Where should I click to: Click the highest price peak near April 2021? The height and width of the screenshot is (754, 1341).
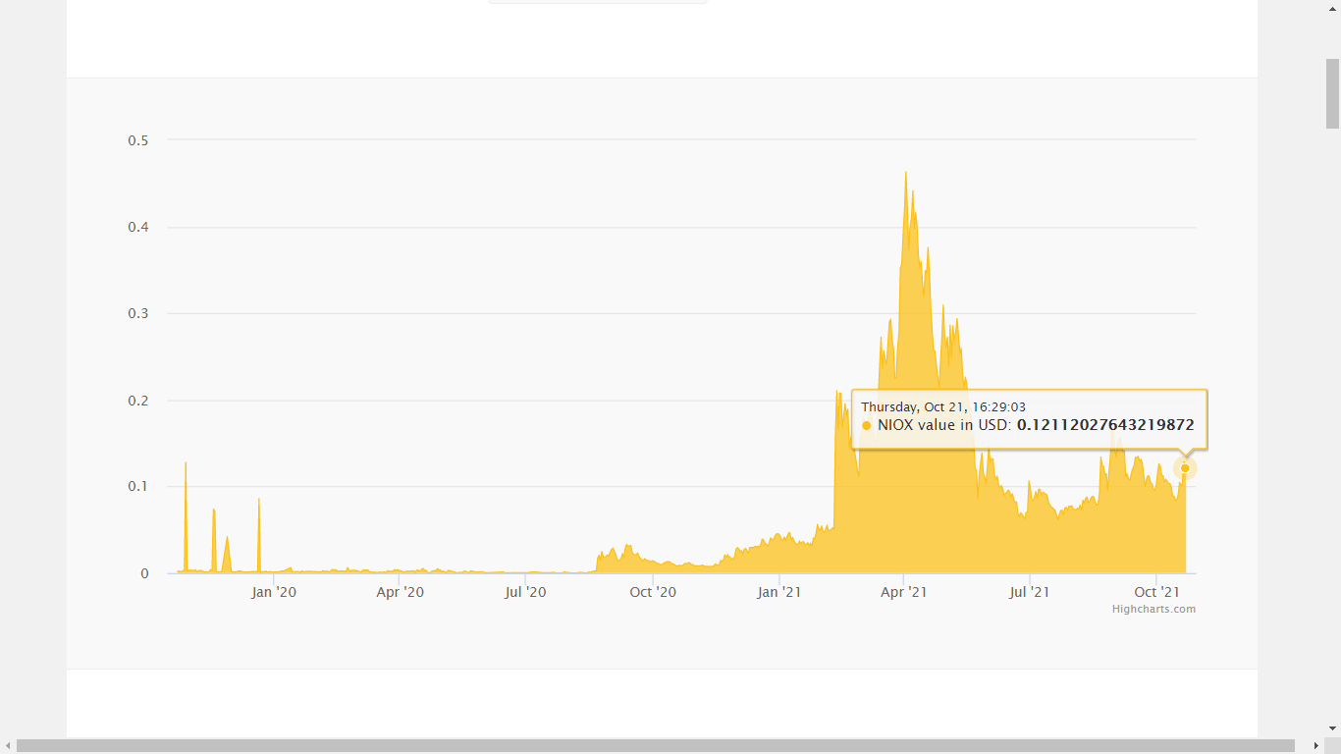coord(905,173)
